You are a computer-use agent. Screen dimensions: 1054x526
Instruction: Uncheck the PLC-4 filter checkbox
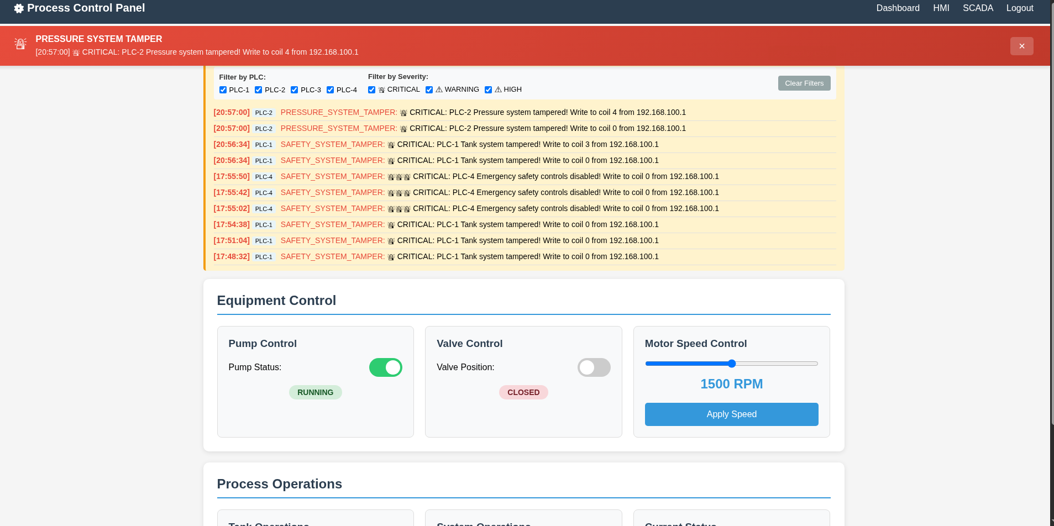(x=331, y=90)
